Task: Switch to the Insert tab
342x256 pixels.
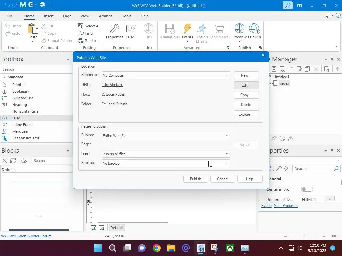Action: [49, 16]
